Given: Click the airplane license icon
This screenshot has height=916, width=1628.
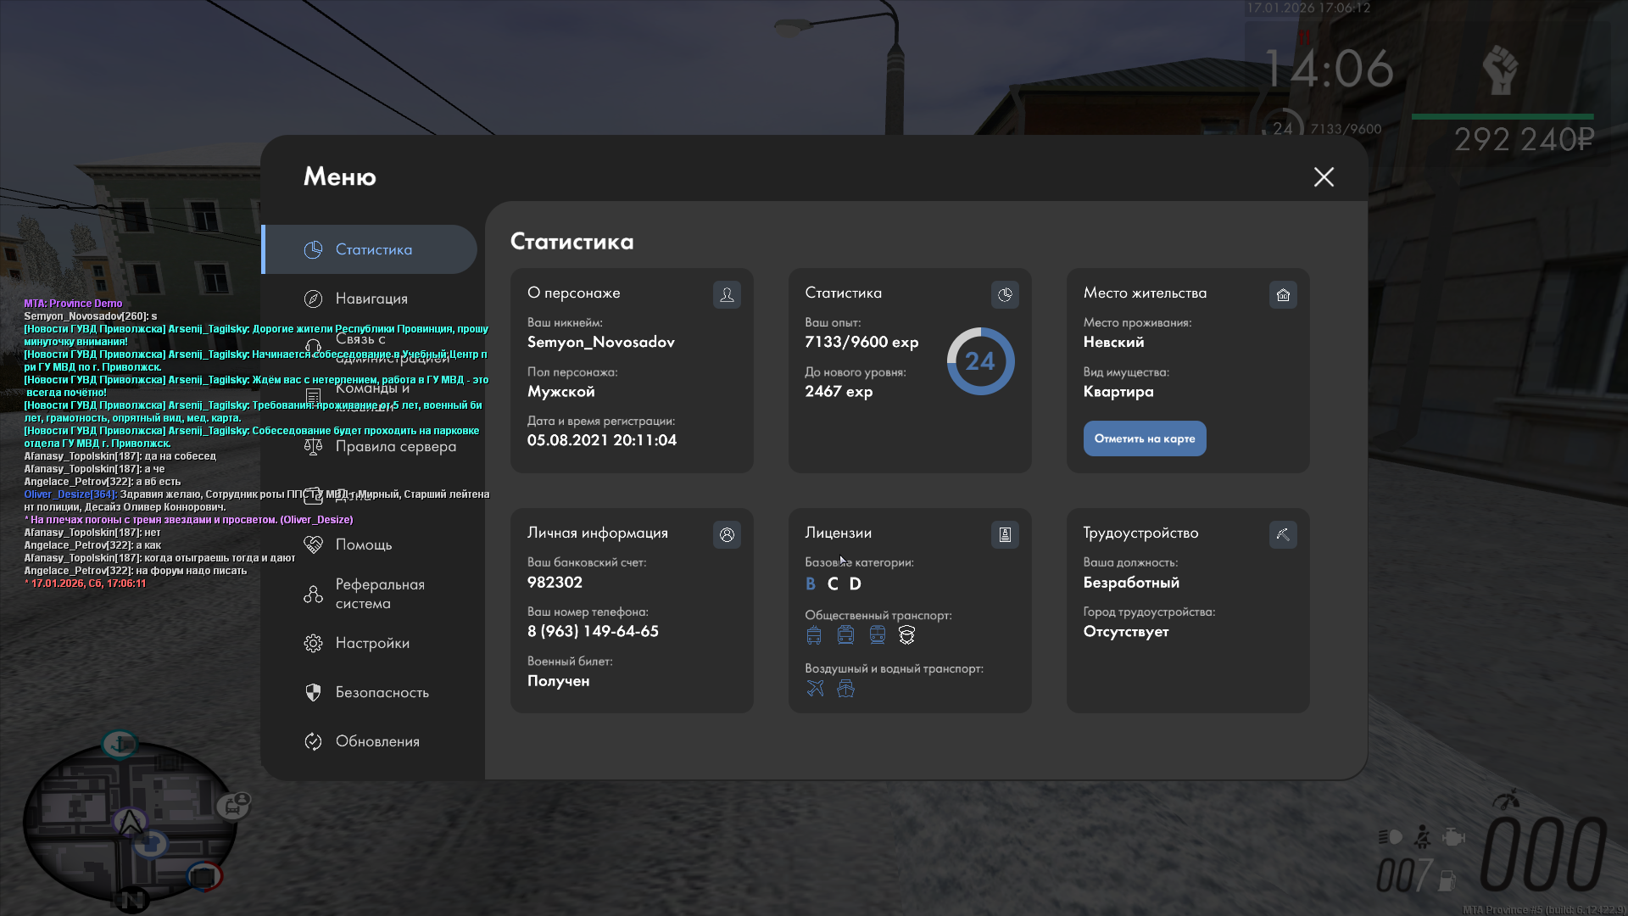Looking at the screenshot, I should pyautogui.click(x=815, y=689).
